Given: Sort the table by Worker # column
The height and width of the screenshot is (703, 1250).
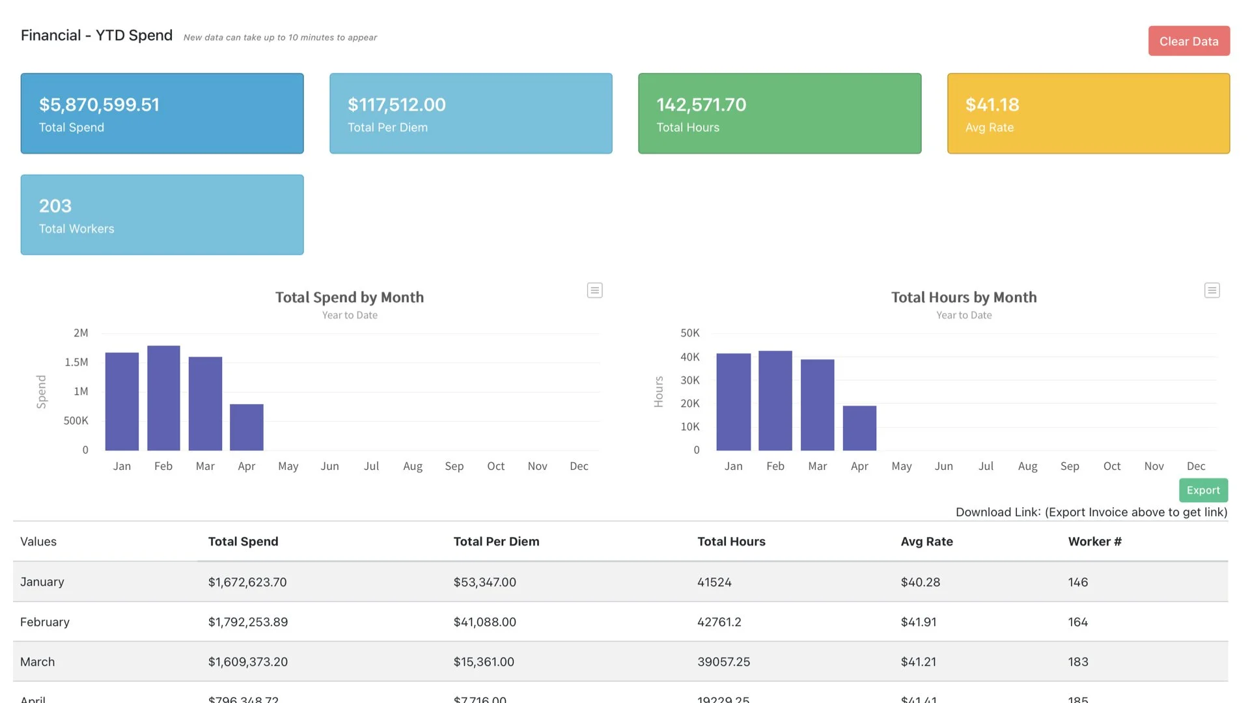Looking at the screenshot, I should pyautogui.click(x=1094, y=541).
